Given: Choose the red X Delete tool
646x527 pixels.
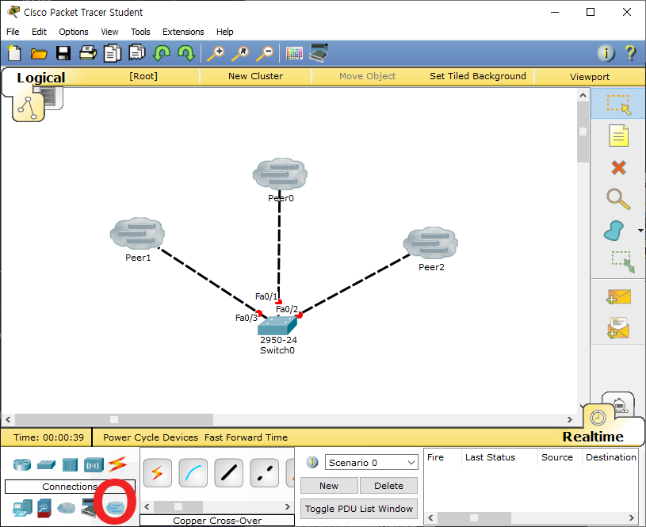Looking at the screenshot, I should [618, 168].
